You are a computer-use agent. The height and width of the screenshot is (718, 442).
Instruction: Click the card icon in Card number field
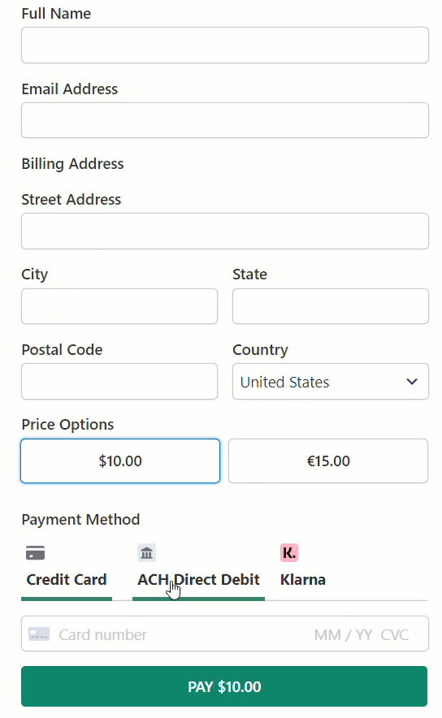coord(39,634)
